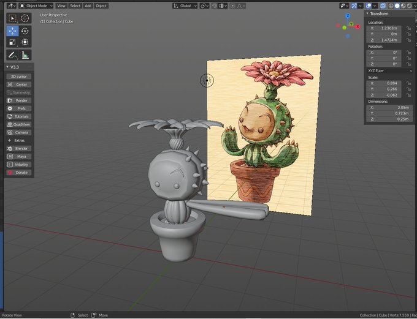Viewport: 417px width, 319px height.
Task: Open the pivot point dropdown
Action: coord(204,6)
